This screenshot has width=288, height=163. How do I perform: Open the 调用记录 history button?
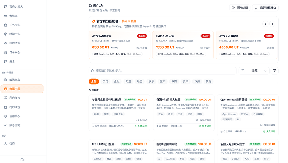(240, 7)
